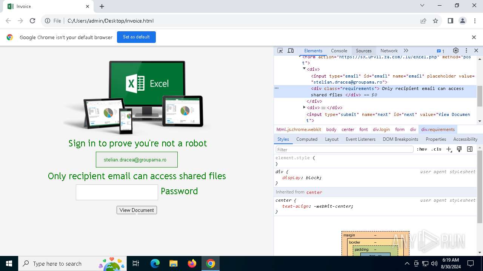Image resolution: width=483 pixels, height=271 pixels.
Task: Click the Password input field
Action: pos(117,192)
